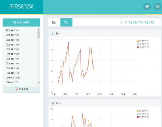Viewport: 162px width, 127px height.
Task: Click the logout icon
Action: (x=157, y=6)
